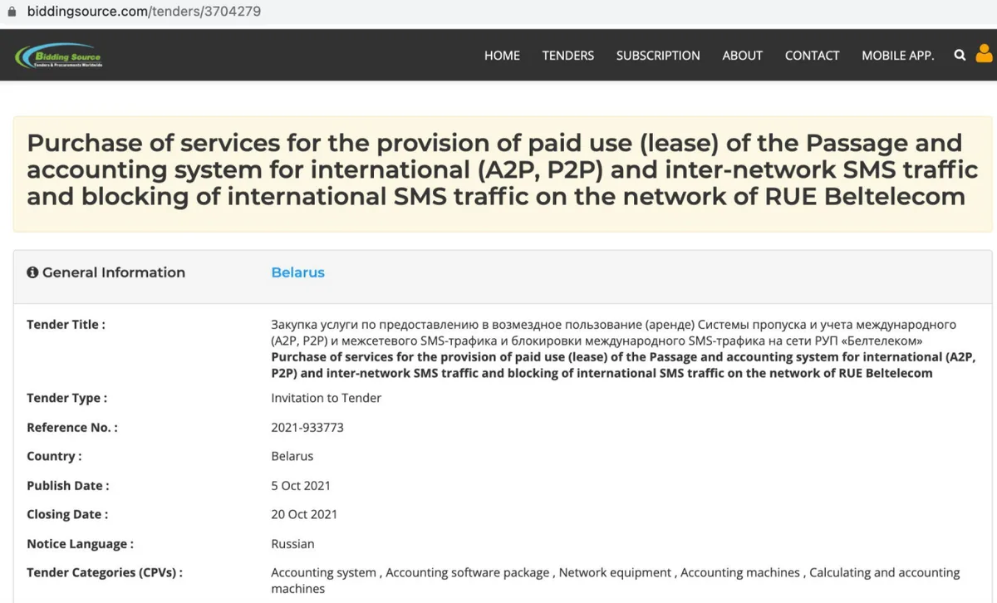The image size is (997, 603).
Task: Select reference number 2021-933773
Action: click(307, 427)
